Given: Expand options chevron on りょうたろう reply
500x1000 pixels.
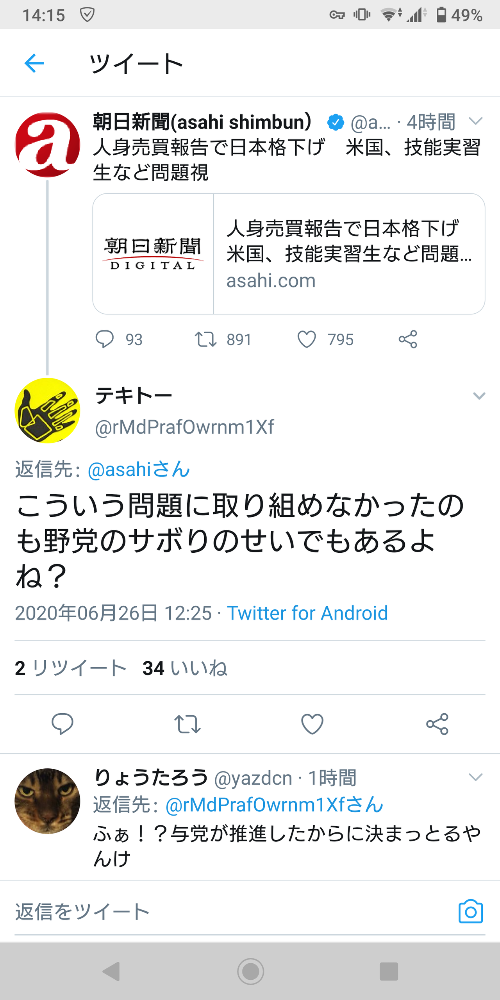Looking at the screenshot, I should (475, 777).
